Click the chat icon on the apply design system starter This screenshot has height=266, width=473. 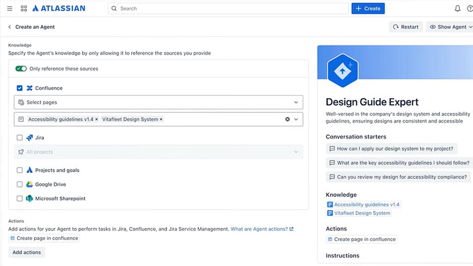(x=332, y=149)
